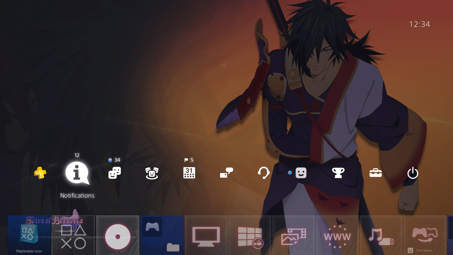
Task: Open the TV & Video monitor tile
Action: coord(206,235)
